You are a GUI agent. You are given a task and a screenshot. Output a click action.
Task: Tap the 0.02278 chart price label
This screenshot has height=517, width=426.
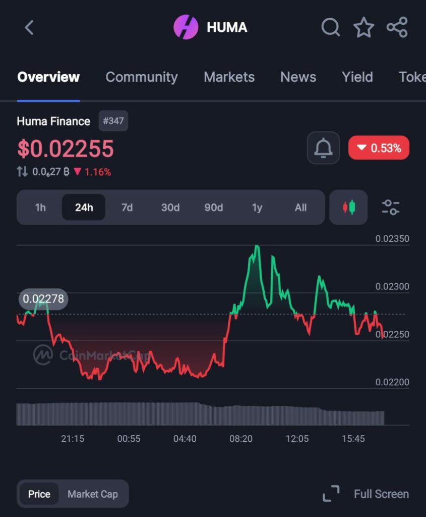tap(43, 299)
